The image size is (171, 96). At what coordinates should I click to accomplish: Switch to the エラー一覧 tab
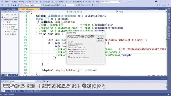(9, 91)
